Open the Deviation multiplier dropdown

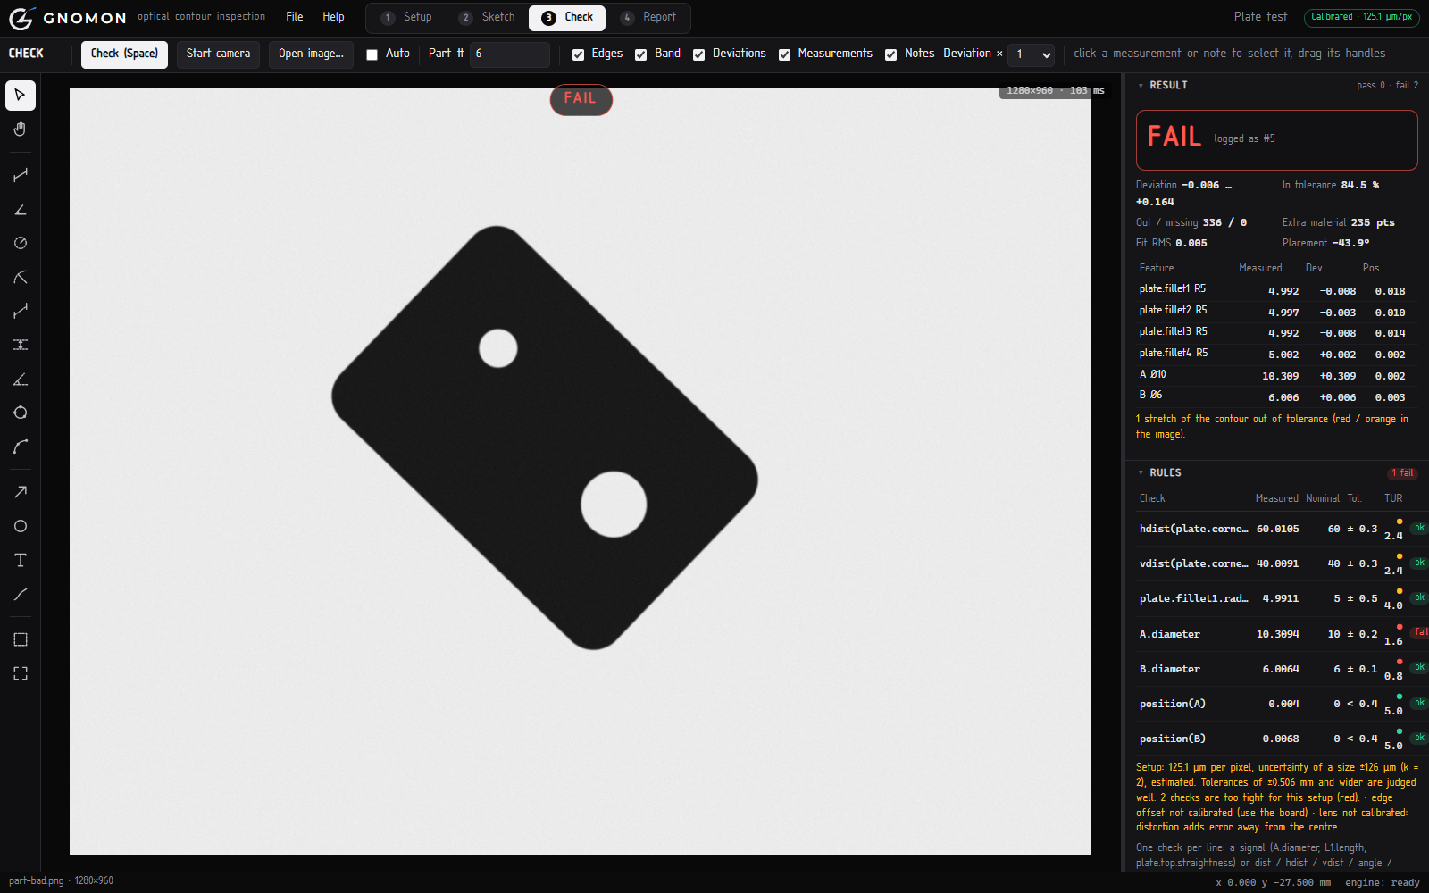click(1032, 54)
